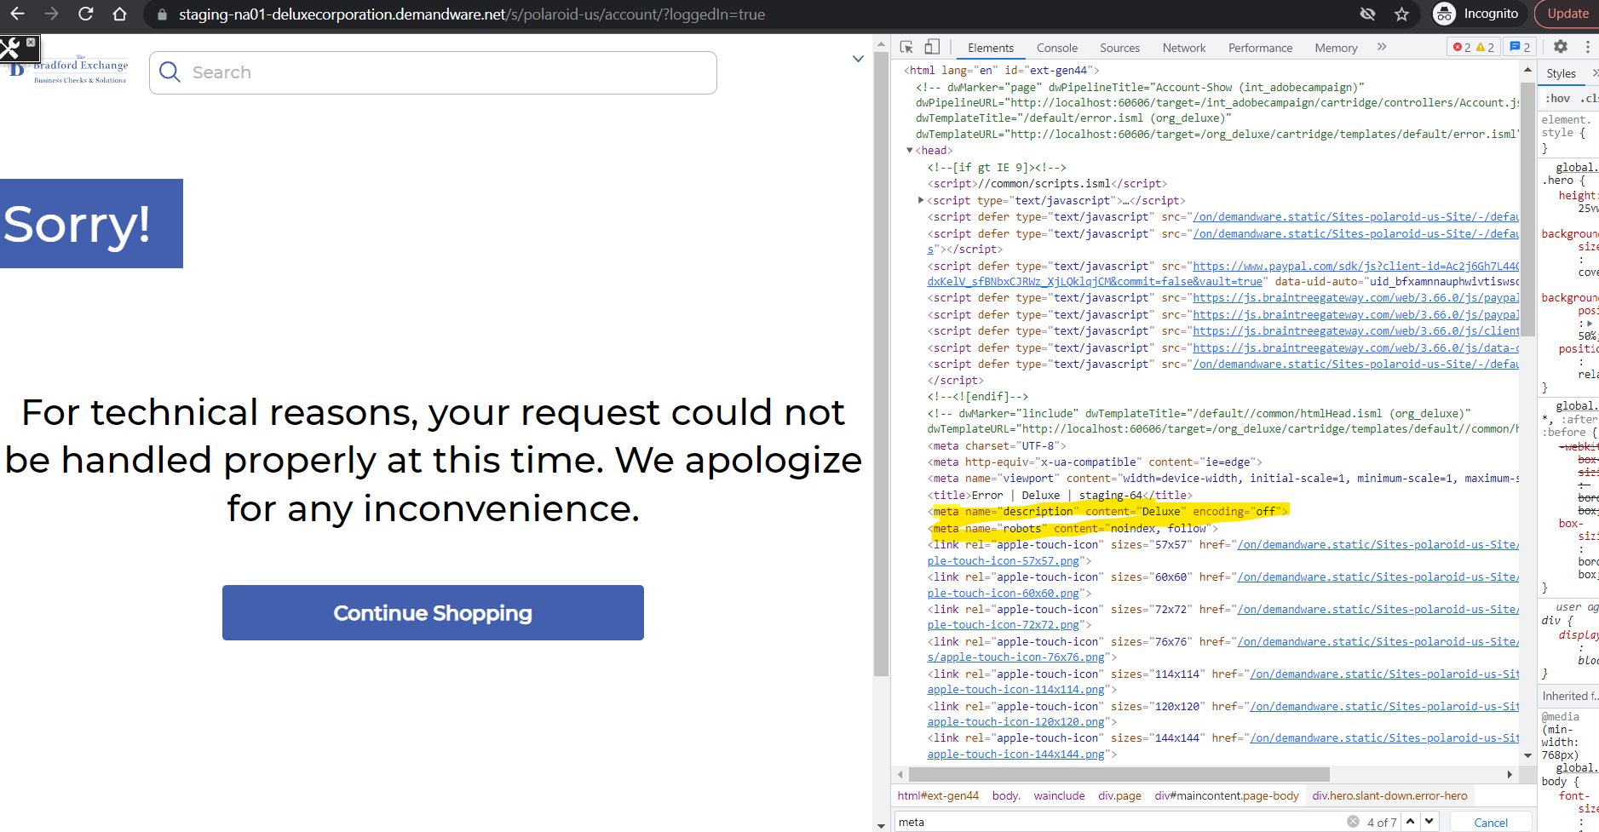1599x832 pixels.
Task: Click the site Search input field
Action: coord(443,73)
